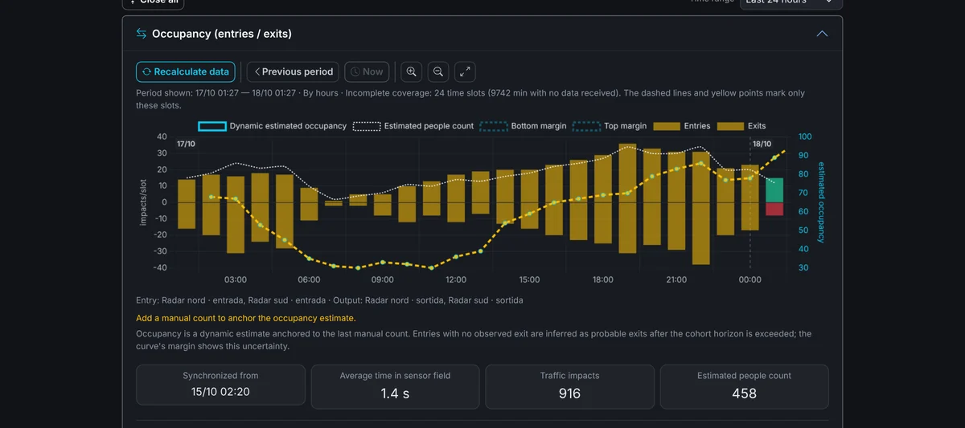Go to the Previous period
965x428 pixels.
293,71
